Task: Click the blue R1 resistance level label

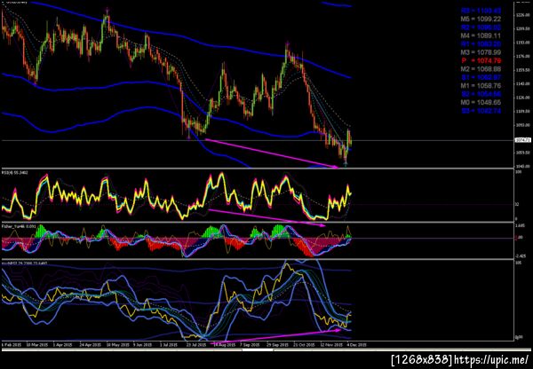Action: pos(481,43)
